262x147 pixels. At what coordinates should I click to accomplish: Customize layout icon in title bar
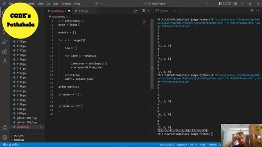point(236,4)
